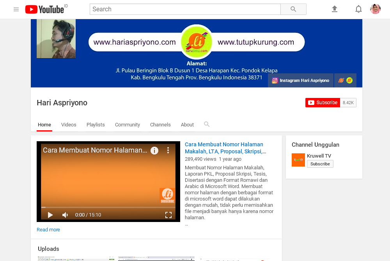390x261 pixels.
Task: Open the Community tab
Action: coord(128,125)
